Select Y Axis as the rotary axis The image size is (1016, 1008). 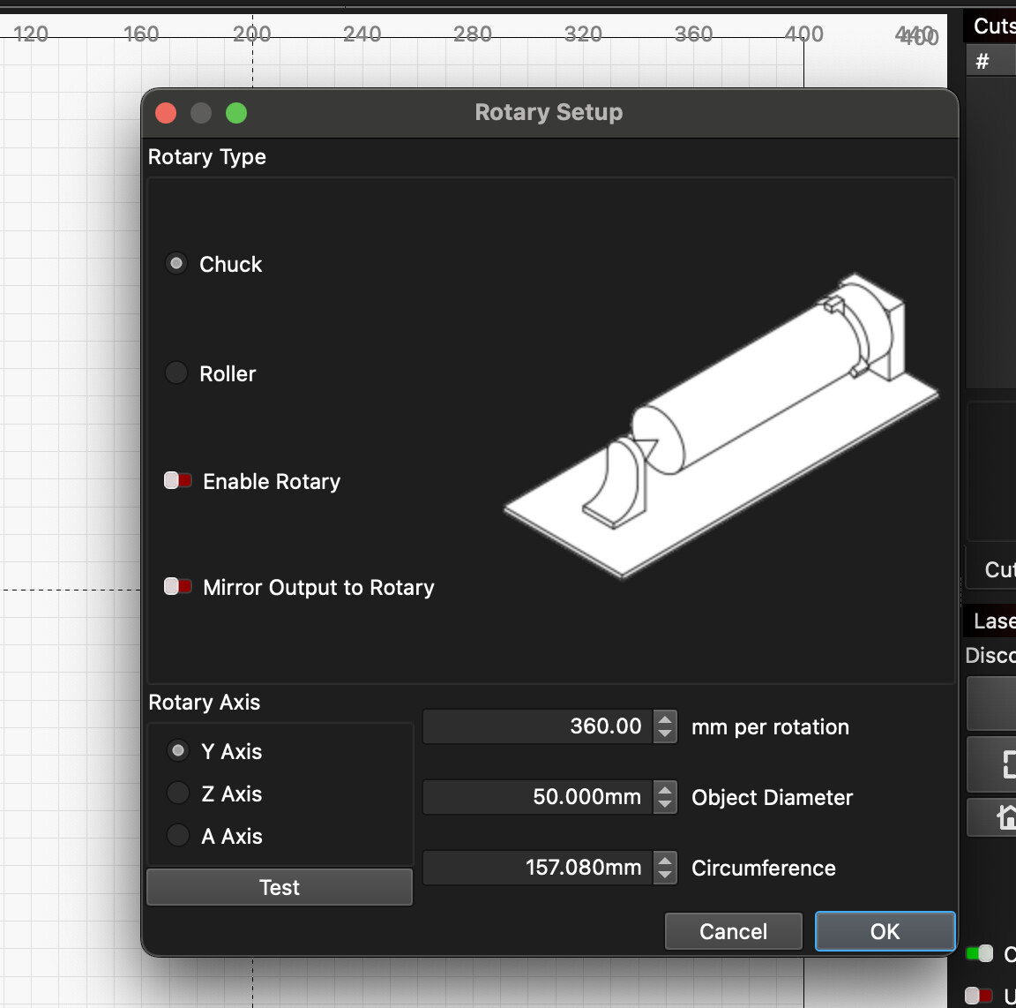click(178, 751)
